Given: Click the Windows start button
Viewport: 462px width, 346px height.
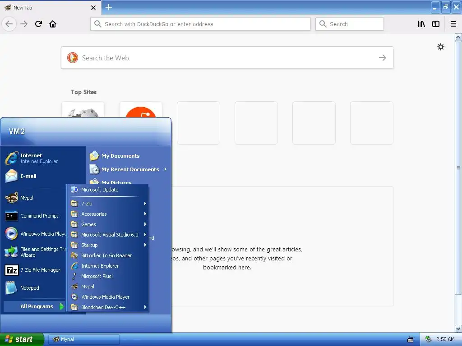Looking at the screenshot, I should (22, 339).
